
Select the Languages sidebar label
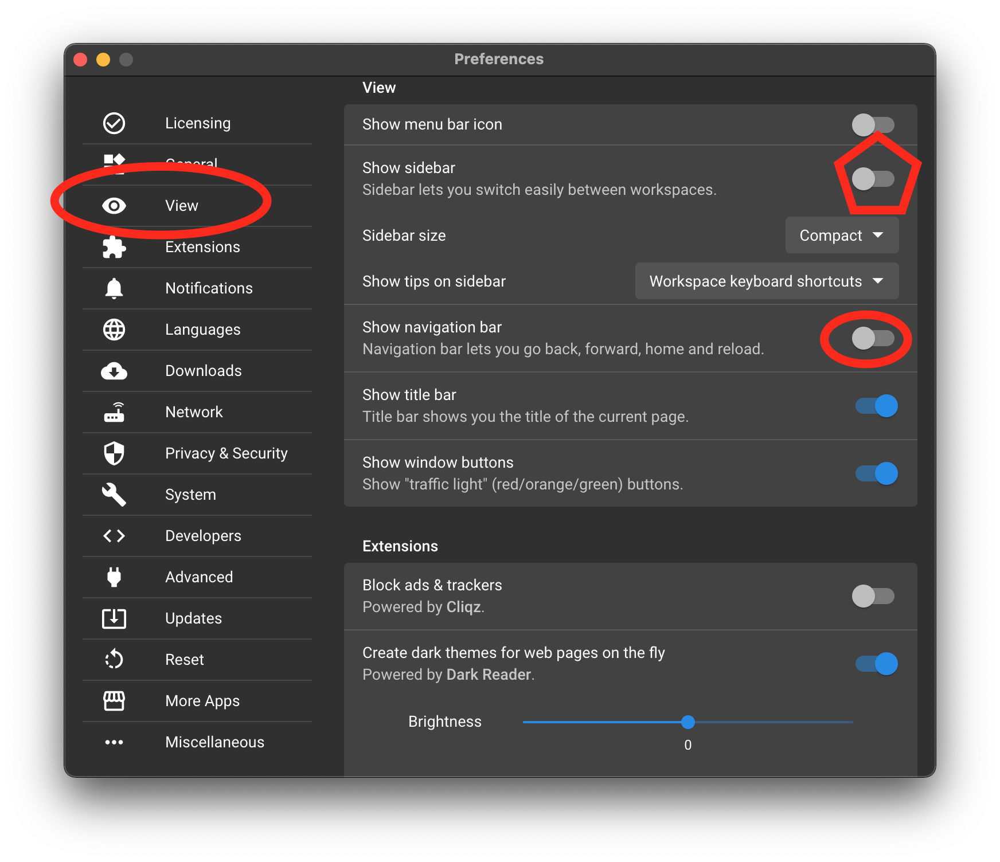point(202,330)
